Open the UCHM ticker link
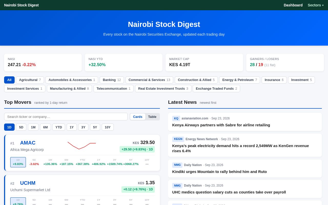The height and width of the screenshot is (205, 328). tap(28, 183)
